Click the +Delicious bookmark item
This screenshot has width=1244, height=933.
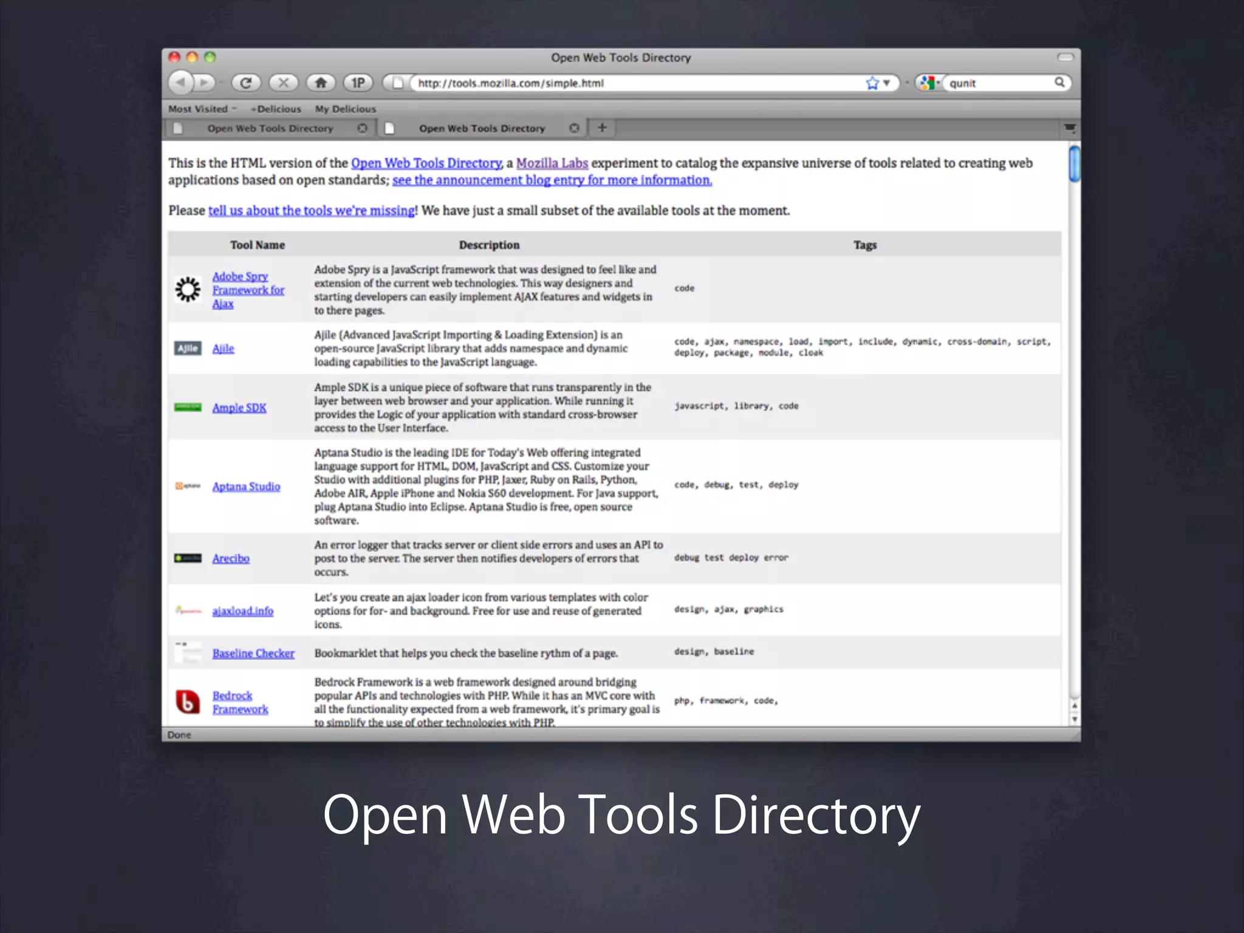tap(276, 109)
